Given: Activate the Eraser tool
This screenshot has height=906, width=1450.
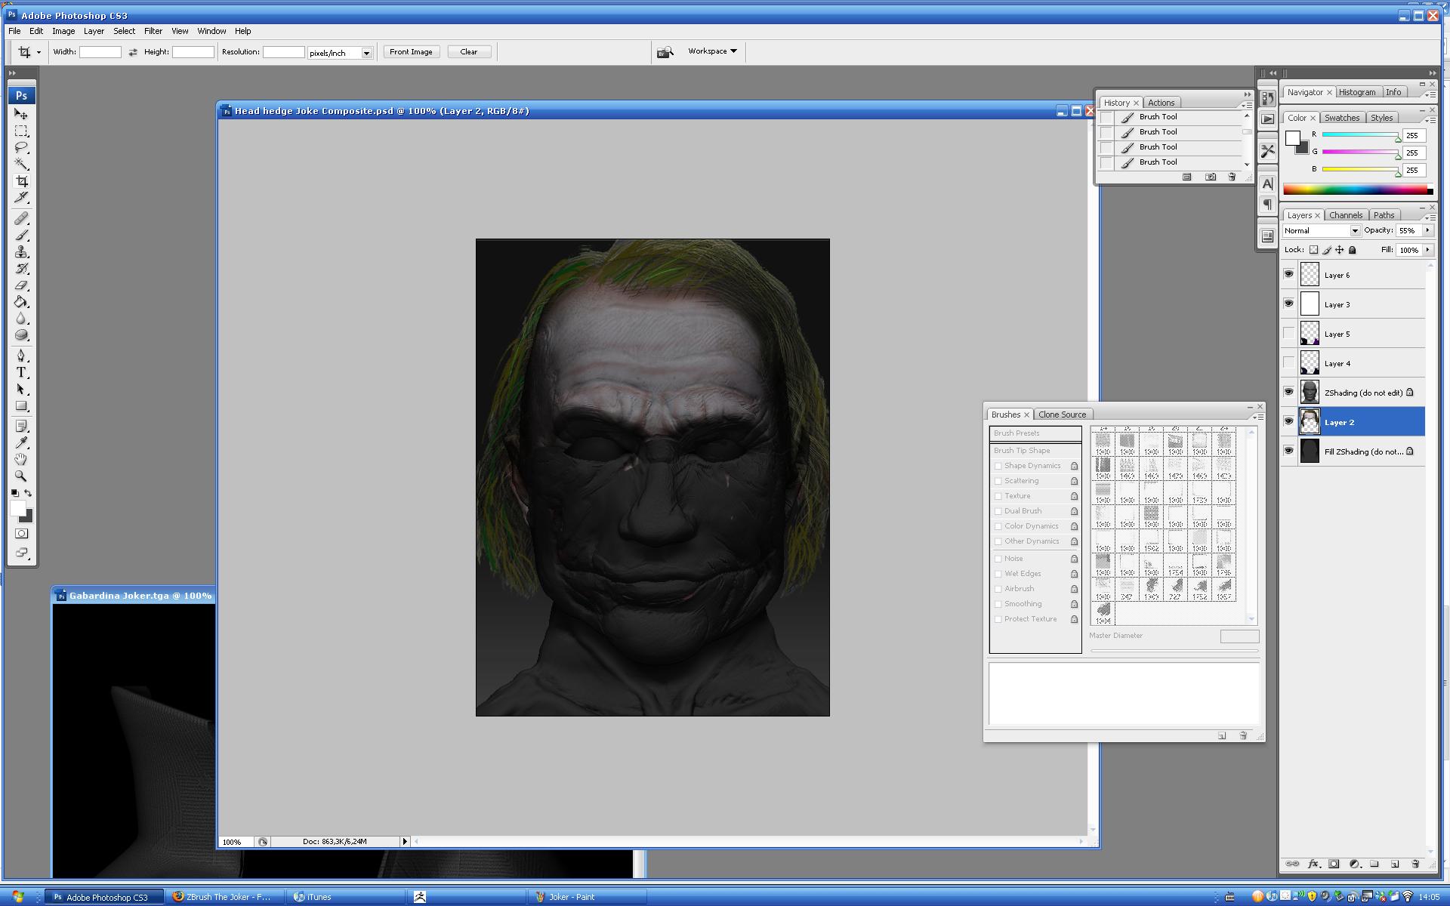Looking at the screenshot, I should 21,285.
